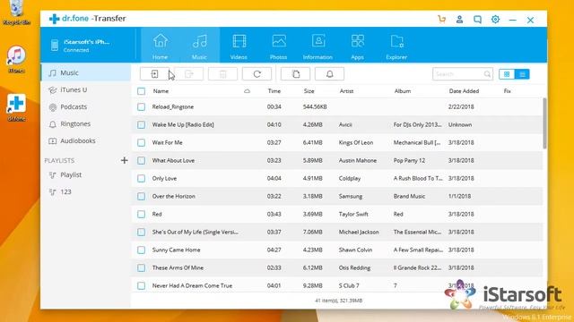Check the Red song checkbox

[x=142, y=215]
